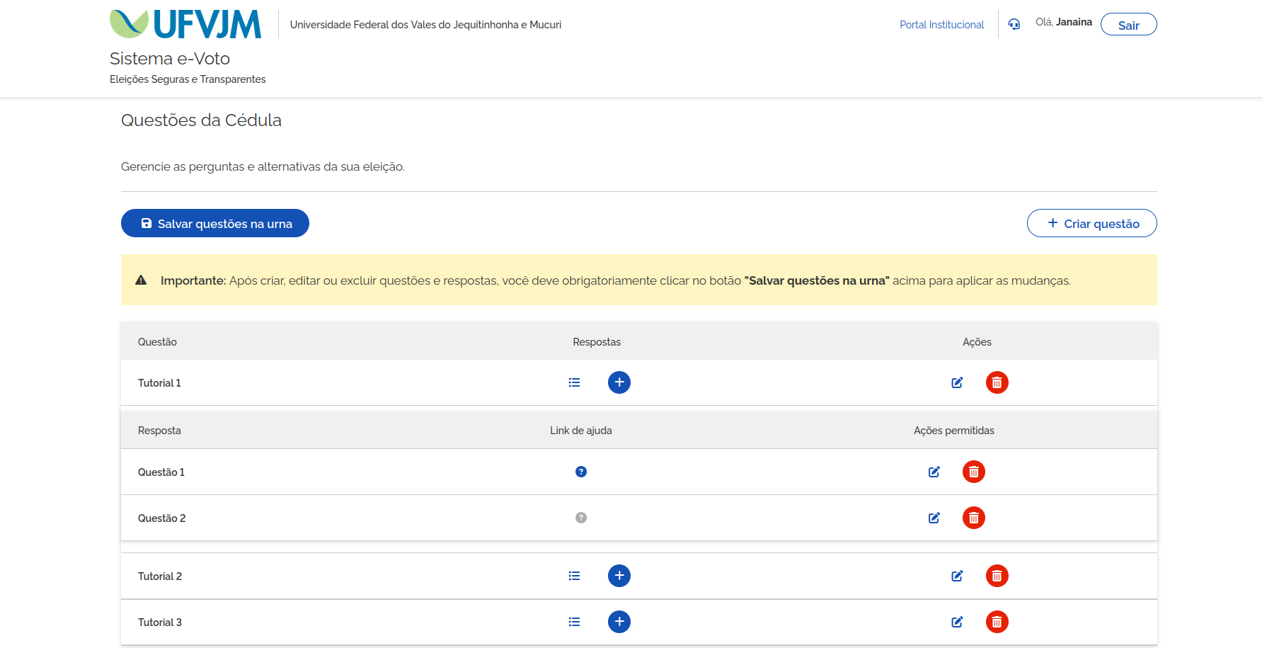Click Salvar questões na urna button
1262x648 pixels.
point(215,223)
